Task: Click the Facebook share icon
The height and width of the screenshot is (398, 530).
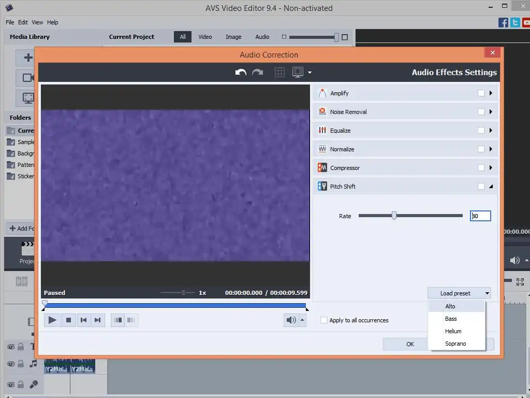Action: pos(503,23)
